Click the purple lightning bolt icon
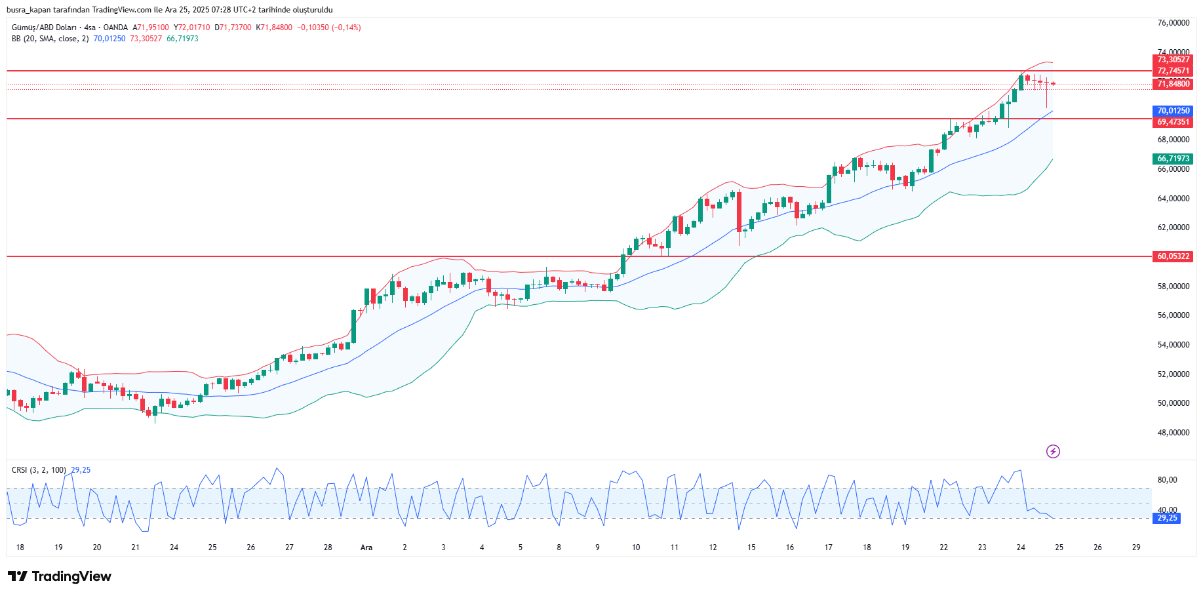 point(1053,451)
